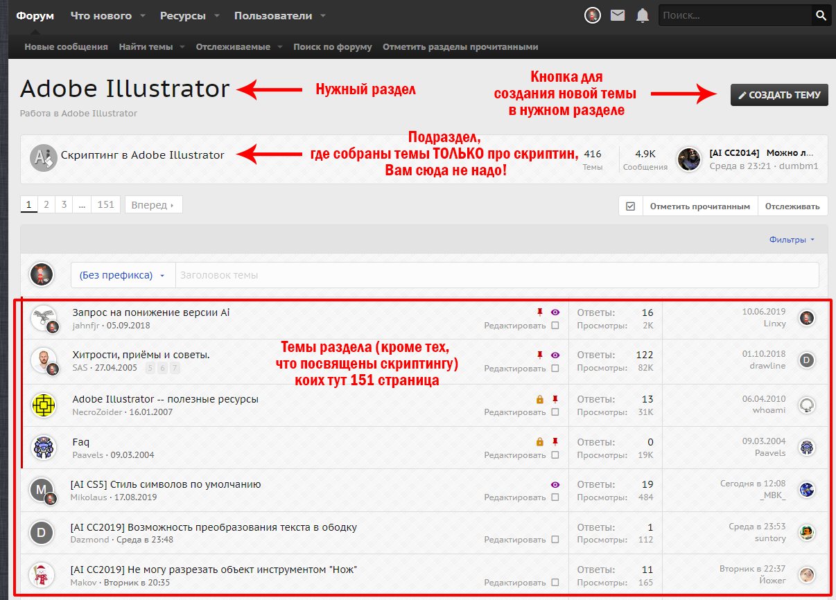The width and height of the screenshot is (836, 600).
Task: Click the scripting subforum icon
Action: point(43,157)
